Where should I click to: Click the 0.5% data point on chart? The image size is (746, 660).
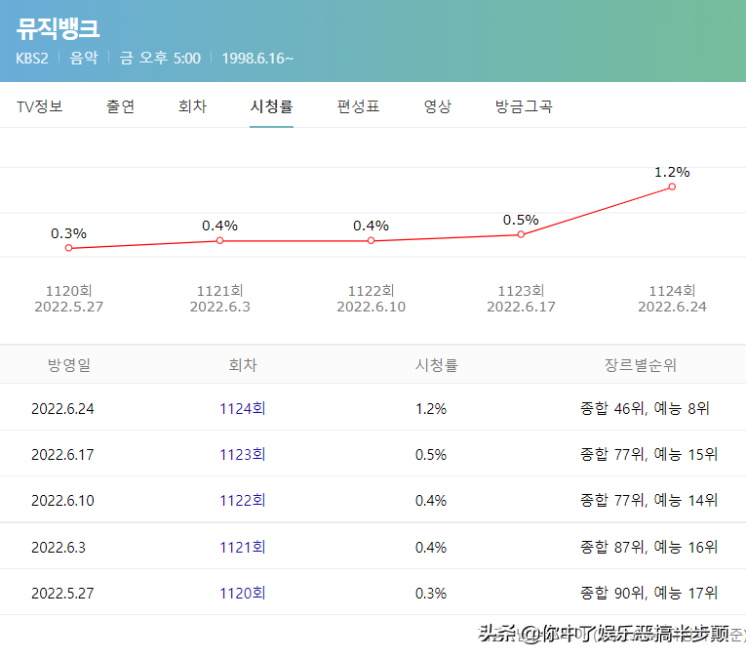click(521, 234)
